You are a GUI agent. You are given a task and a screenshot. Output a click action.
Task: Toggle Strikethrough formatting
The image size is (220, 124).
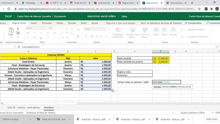pyautogui.click(x=54, y=33)
